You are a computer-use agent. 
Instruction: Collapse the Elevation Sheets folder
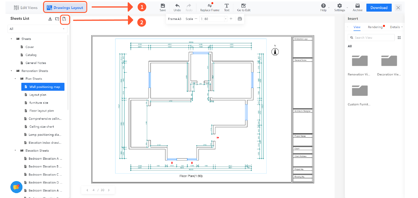pos(15,151)
